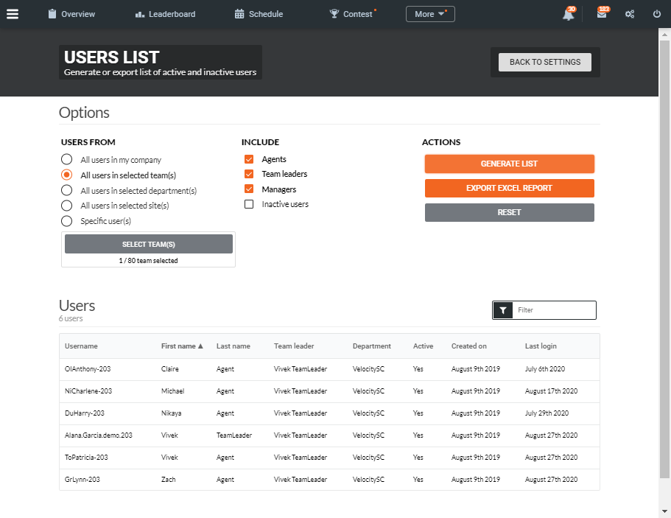Click first name Nikaya
Screen dimensions: 671x518
[171, 413]
